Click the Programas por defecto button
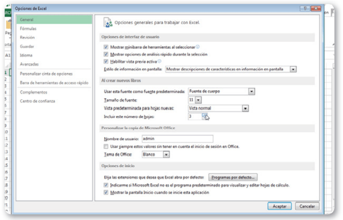 (233, 177)
